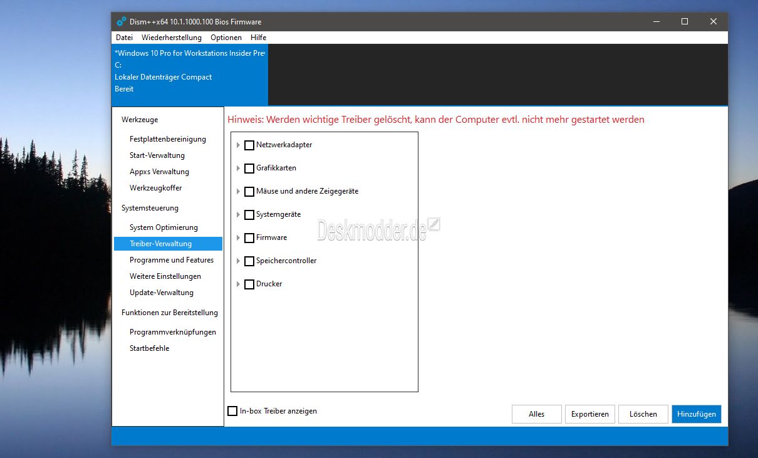
Task: Click the Systemgeräte label
Action: click(278, 214)
